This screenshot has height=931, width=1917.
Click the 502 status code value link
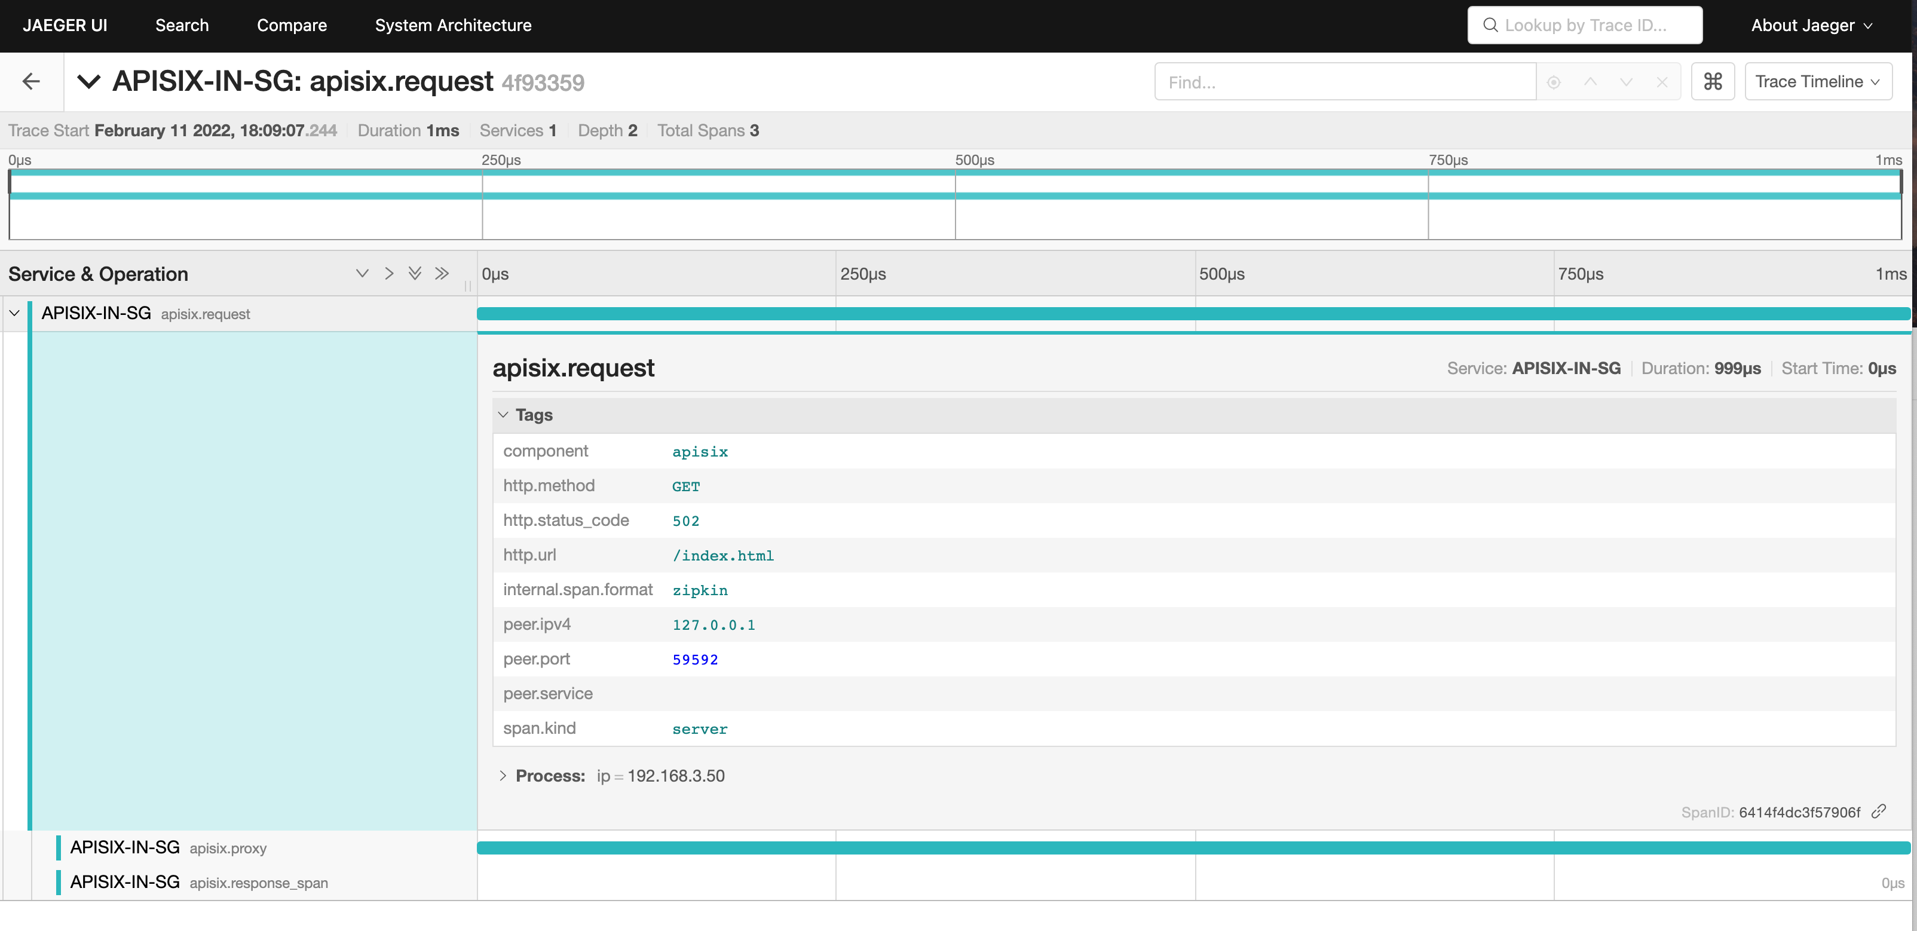pos(685,519)
